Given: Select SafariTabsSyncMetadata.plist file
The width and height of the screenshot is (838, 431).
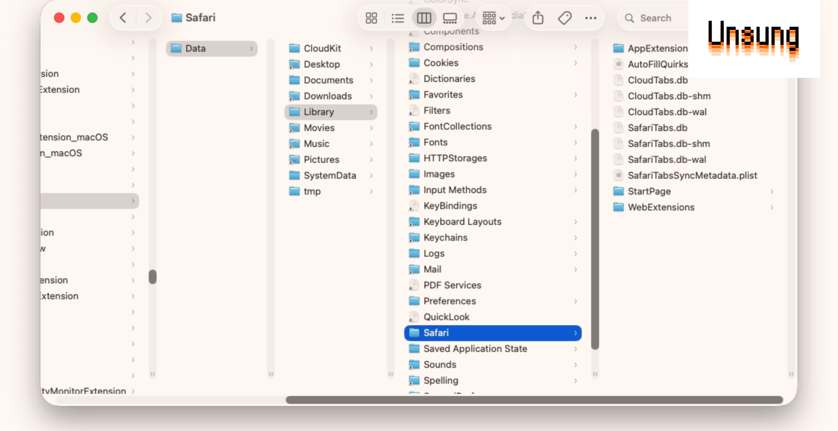Looking at the screenshot, I should point(692,175).
